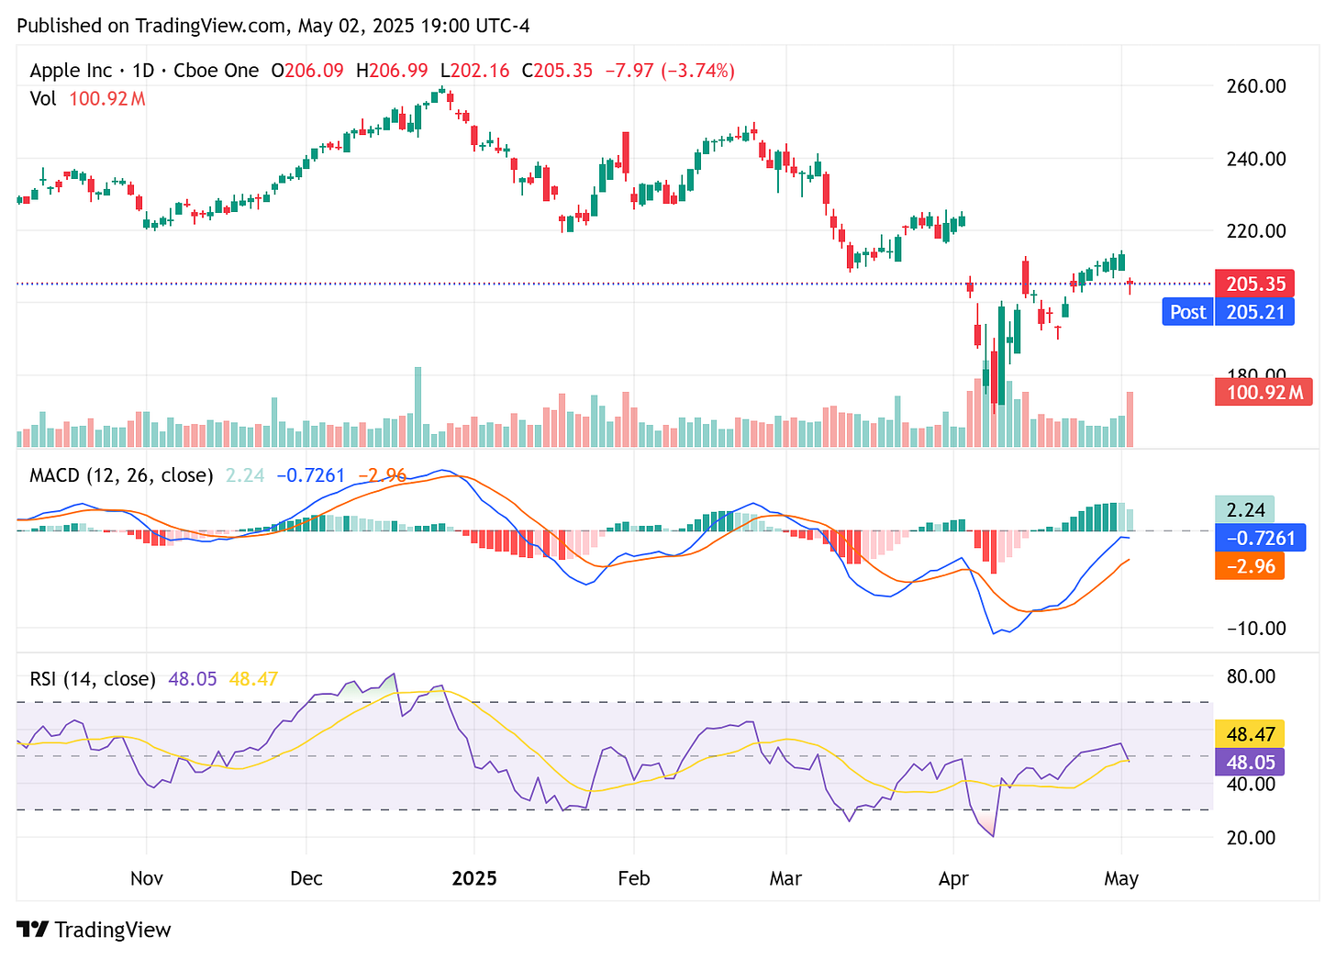Select the orange signal line value -2.96
Screen dimensions: 1336x959
1249,566
